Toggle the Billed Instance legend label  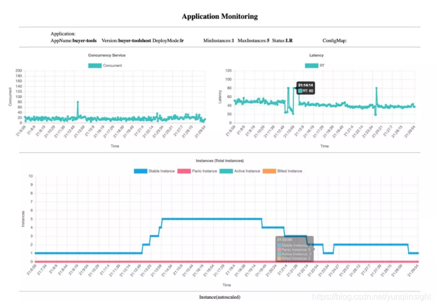pos(289,171)
